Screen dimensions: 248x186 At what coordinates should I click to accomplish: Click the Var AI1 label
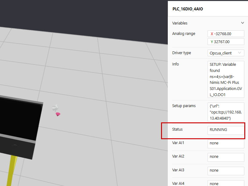178,143
